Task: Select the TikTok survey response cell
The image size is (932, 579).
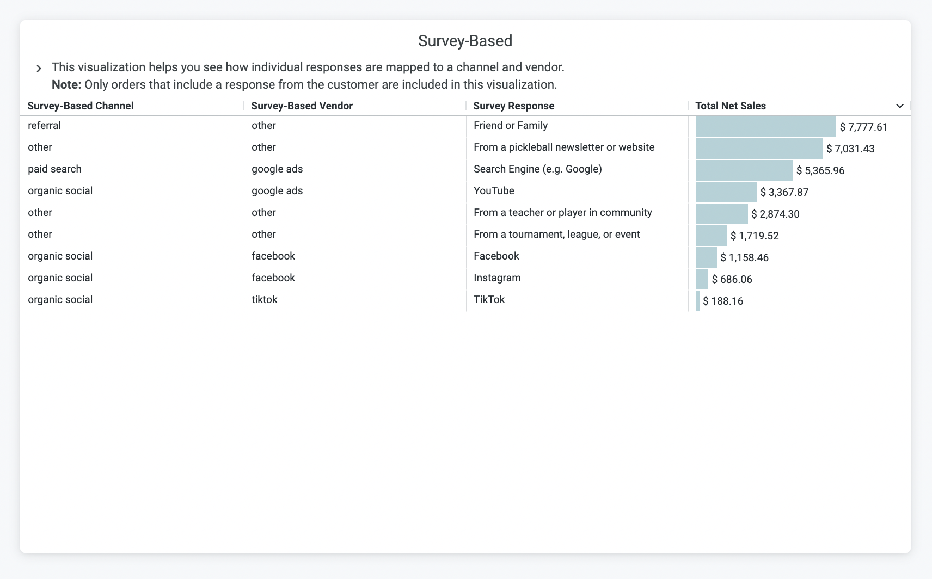Action: tap(489, 300)
